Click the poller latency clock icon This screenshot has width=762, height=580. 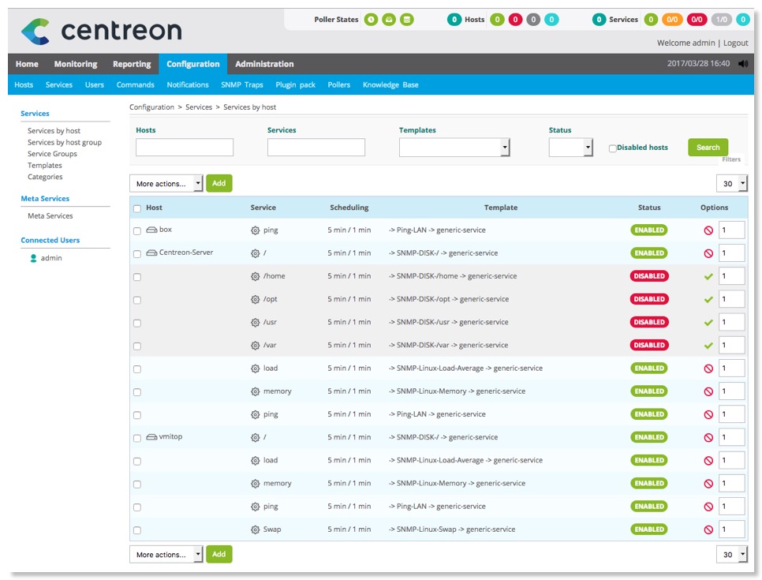371,20
